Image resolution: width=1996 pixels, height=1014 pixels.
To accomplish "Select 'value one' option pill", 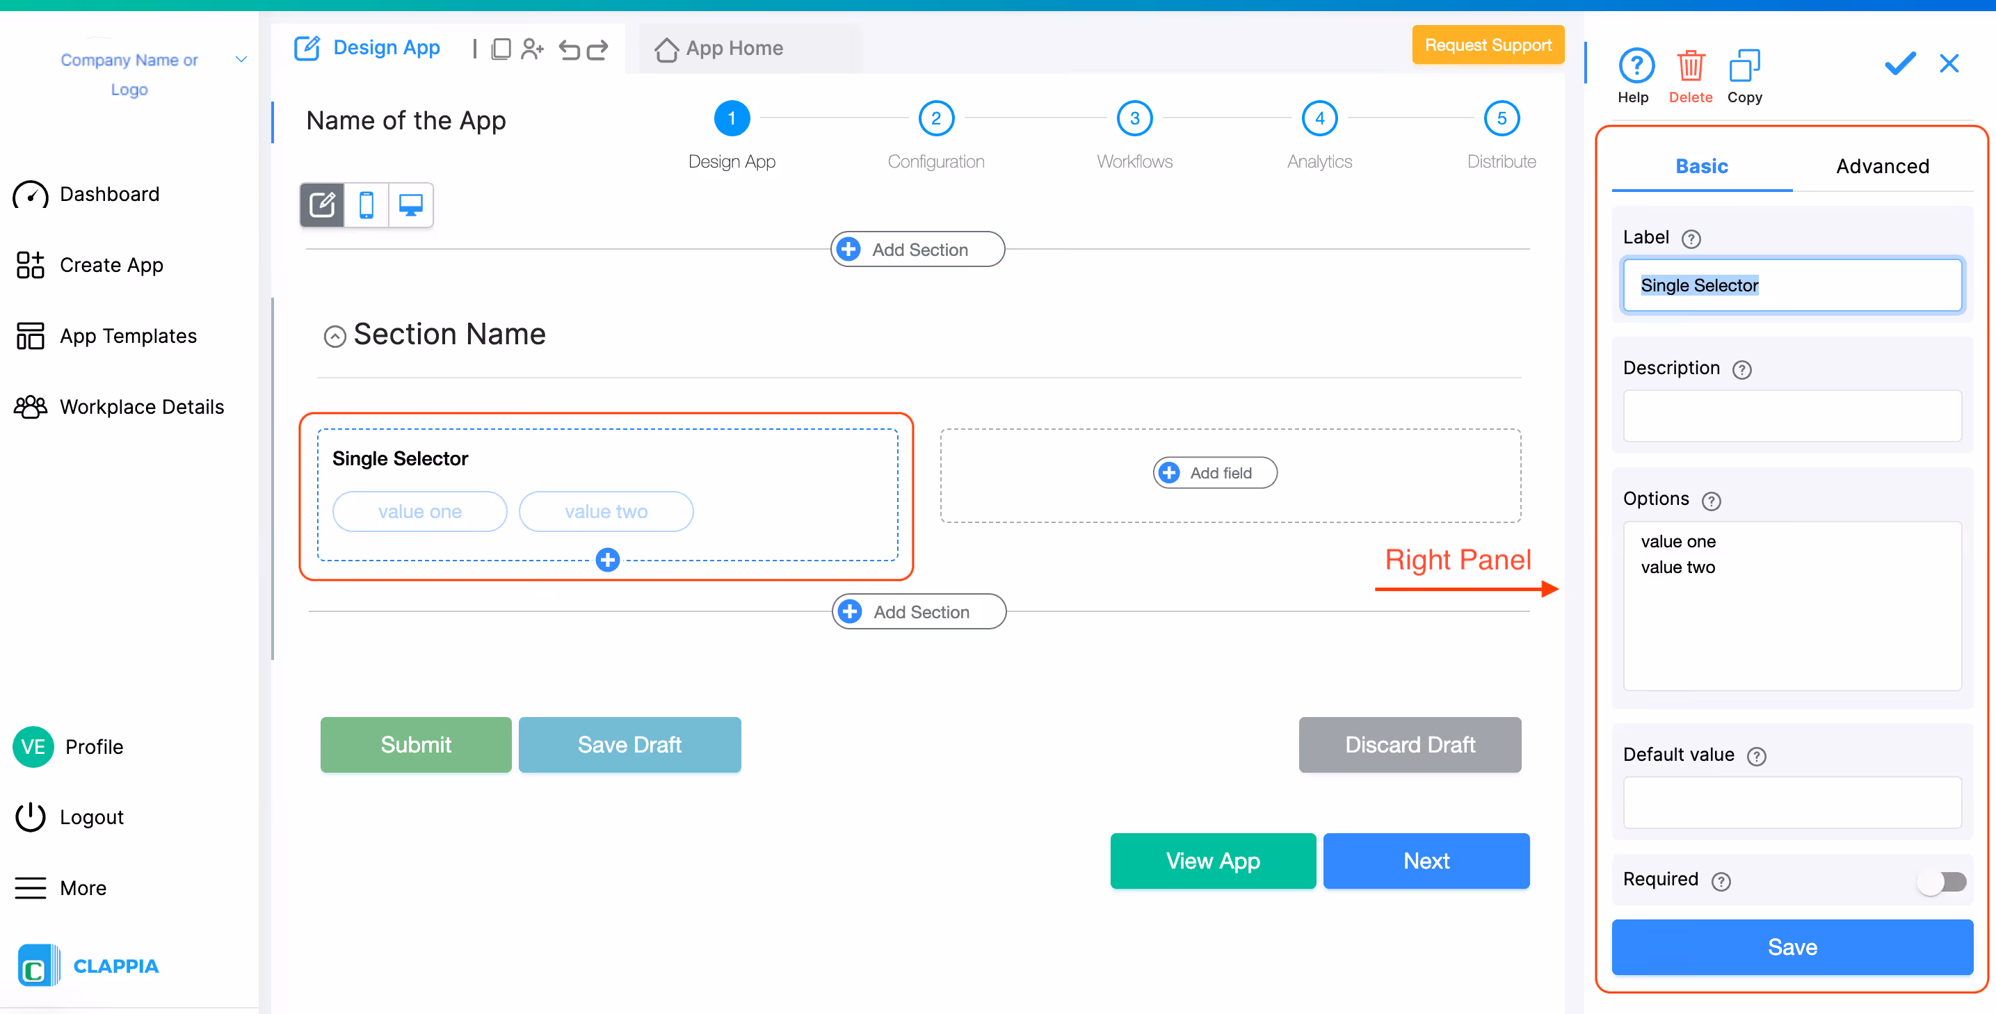I will (419, 511).
